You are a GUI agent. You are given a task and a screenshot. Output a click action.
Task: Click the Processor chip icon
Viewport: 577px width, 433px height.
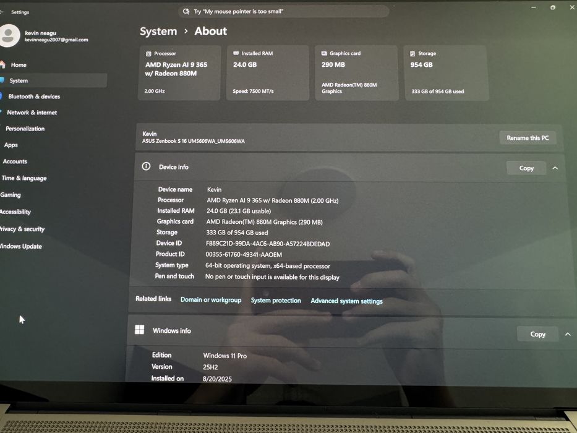point(148,54)
